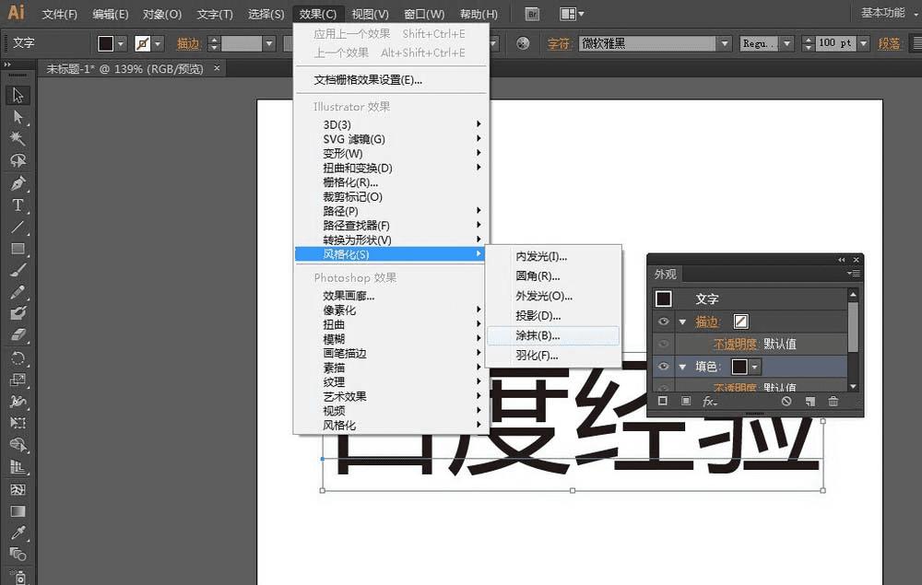Click the 字符 character panel link
This screenshot has height=585, width=922.
(560, 44)
